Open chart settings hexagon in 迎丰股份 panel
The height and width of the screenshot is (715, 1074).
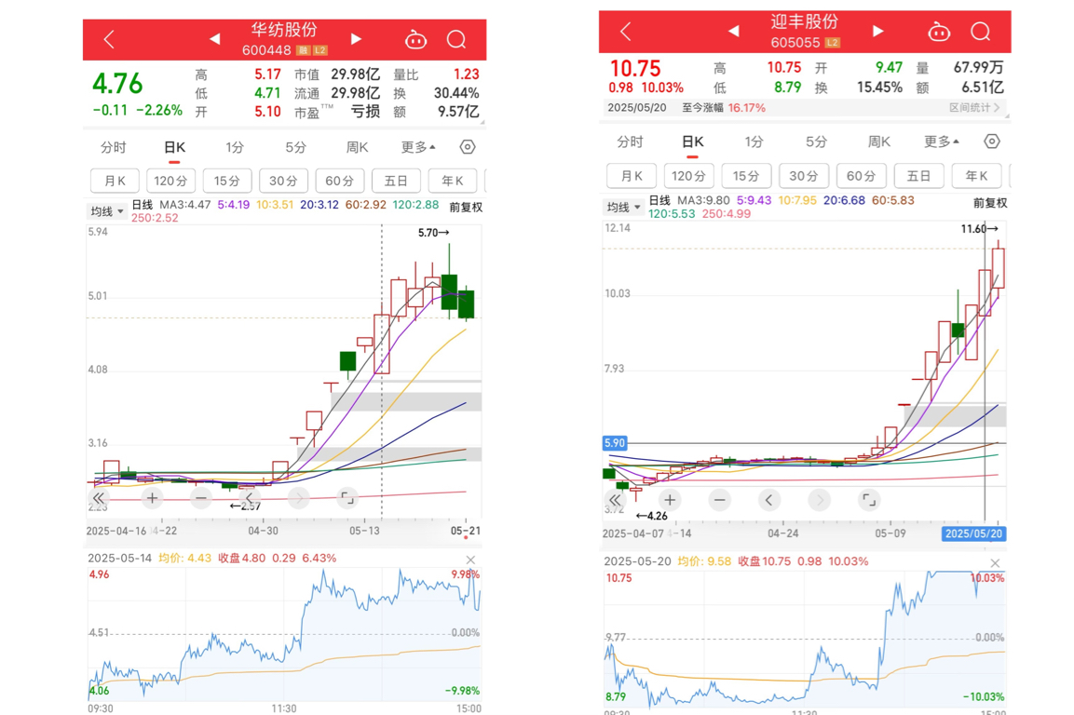(x=992, y=142)
